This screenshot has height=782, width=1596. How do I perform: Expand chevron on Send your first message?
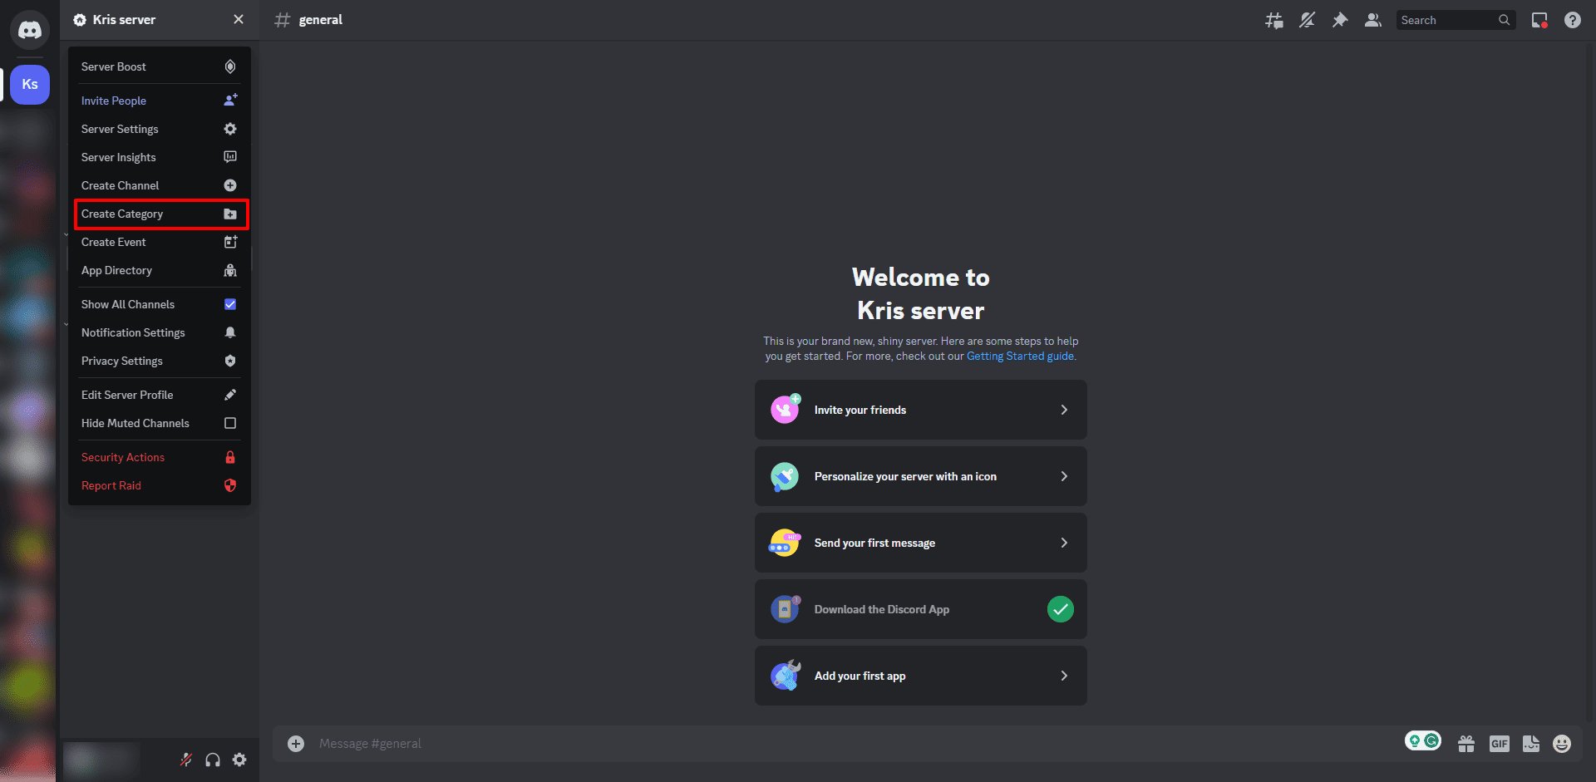[x=1064, y=543]
